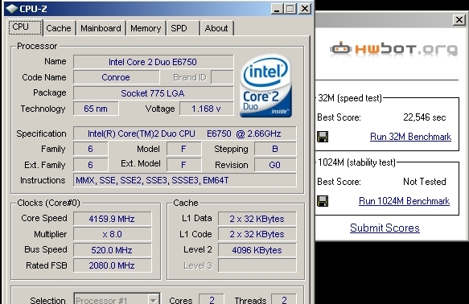
Task: Click the Name field Intel Core 2 Duo E6750
Action: (154, 62)
